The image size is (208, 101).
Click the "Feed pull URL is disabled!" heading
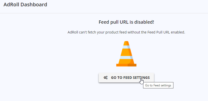126,22
